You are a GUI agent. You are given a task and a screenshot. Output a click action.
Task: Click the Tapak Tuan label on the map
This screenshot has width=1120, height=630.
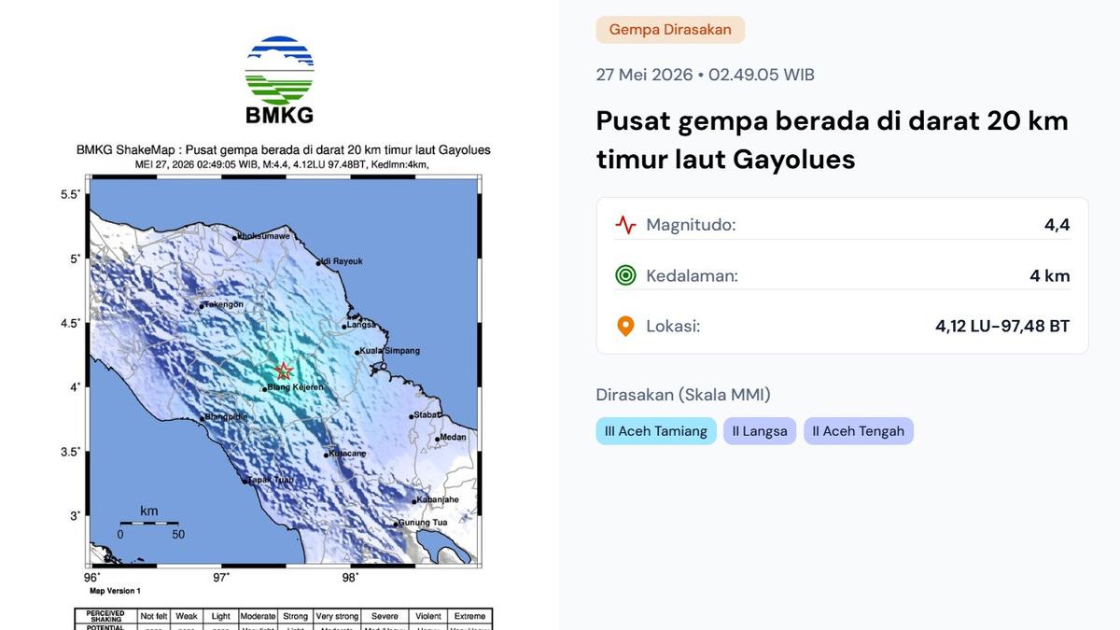coord(271,480)
